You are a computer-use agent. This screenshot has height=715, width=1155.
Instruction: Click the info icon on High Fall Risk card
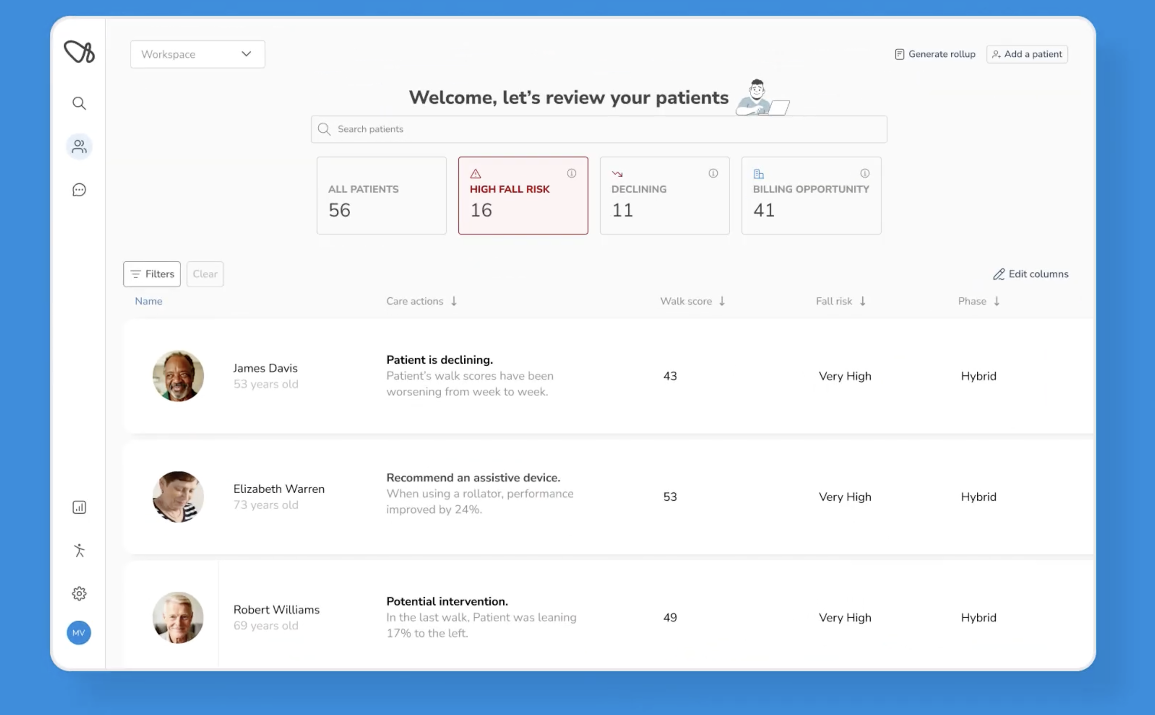pos(571,173)
